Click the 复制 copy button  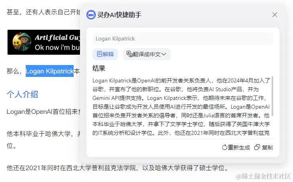(x=263, y=148)
